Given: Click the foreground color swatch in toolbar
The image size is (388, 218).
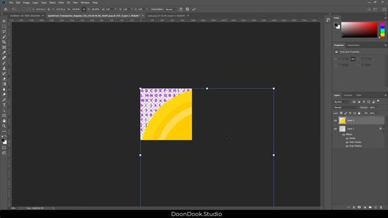Looking at the screenshot, I should click(x=3, y=140).
